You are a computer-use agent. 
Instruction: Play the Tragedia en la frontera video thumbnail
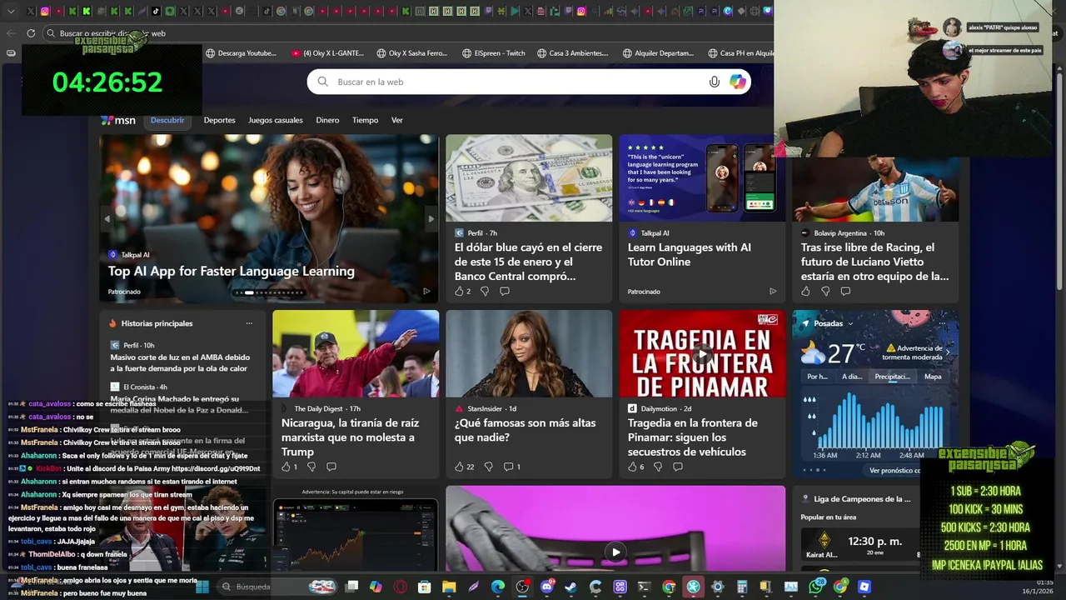702,353
